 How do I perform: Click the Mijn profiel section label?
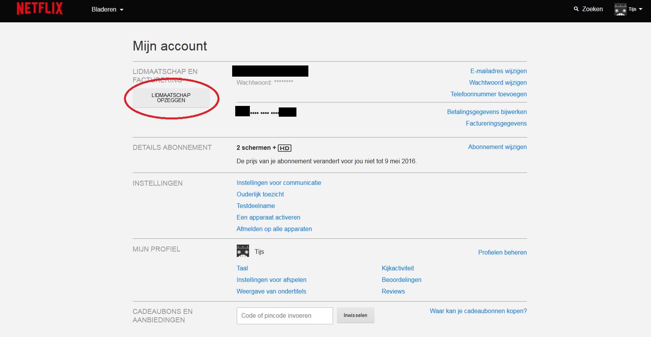tap(156, 249)
